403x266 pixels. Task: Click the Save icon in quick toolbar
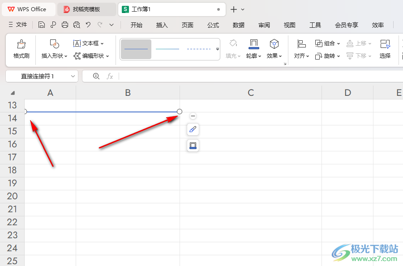click(x=41, y=25)
